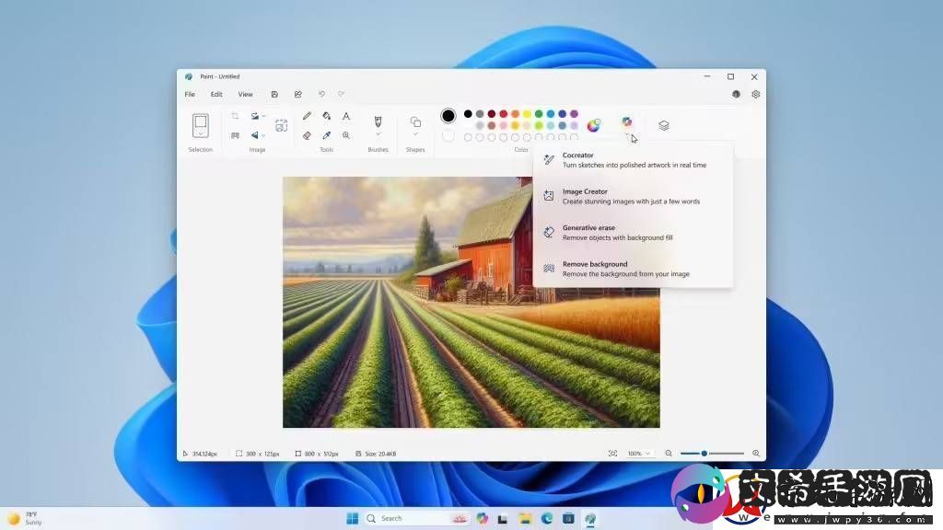The image size is (943, 530).
Task: Choose Remove background from the menu
Action: [633, 269]
